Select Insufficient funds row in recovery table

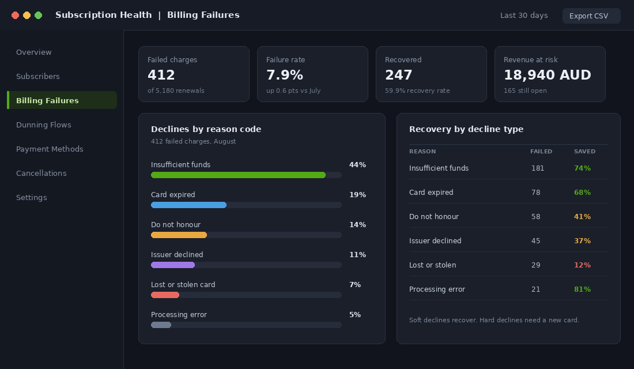508,168
